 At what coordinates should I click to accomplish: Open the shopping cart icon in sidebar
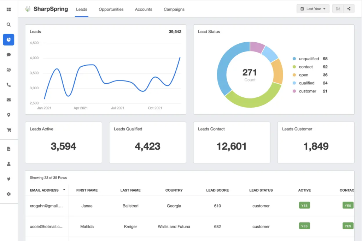click(9, 130)
